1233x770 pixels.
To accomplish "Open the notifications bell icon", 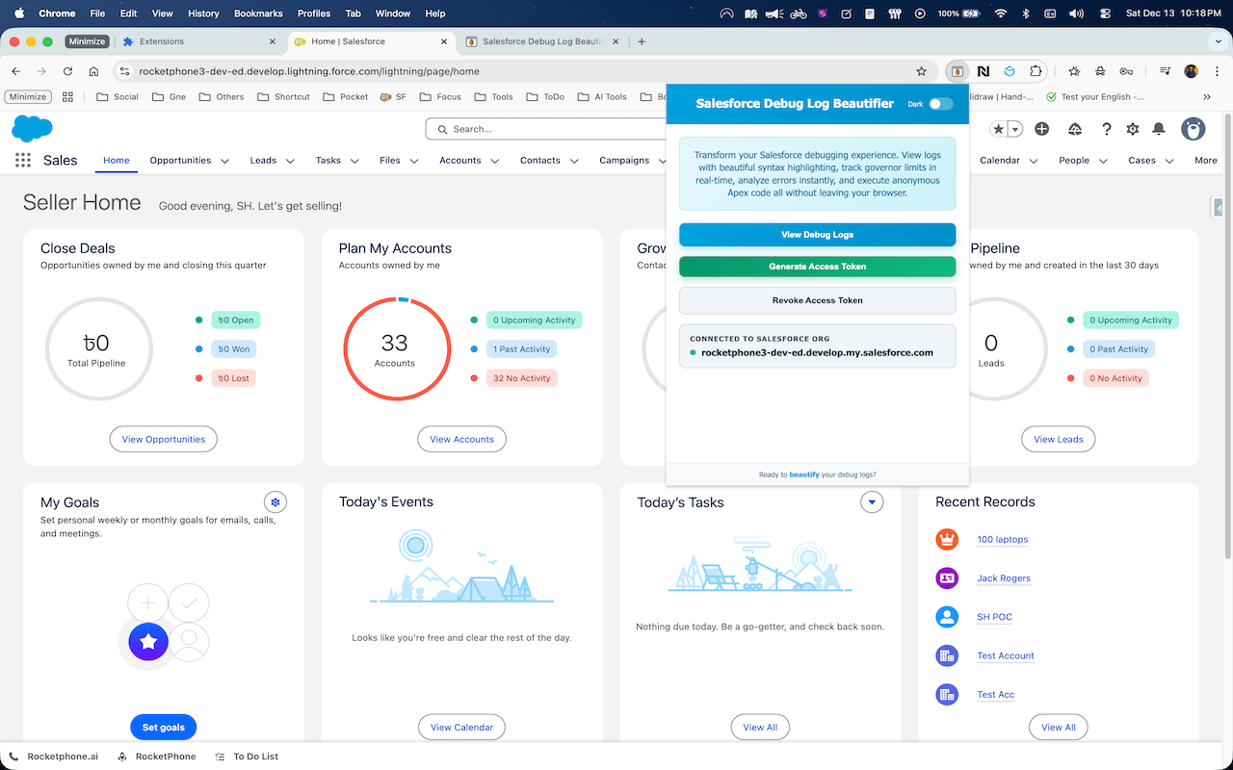I will (x=1158, y=128).
